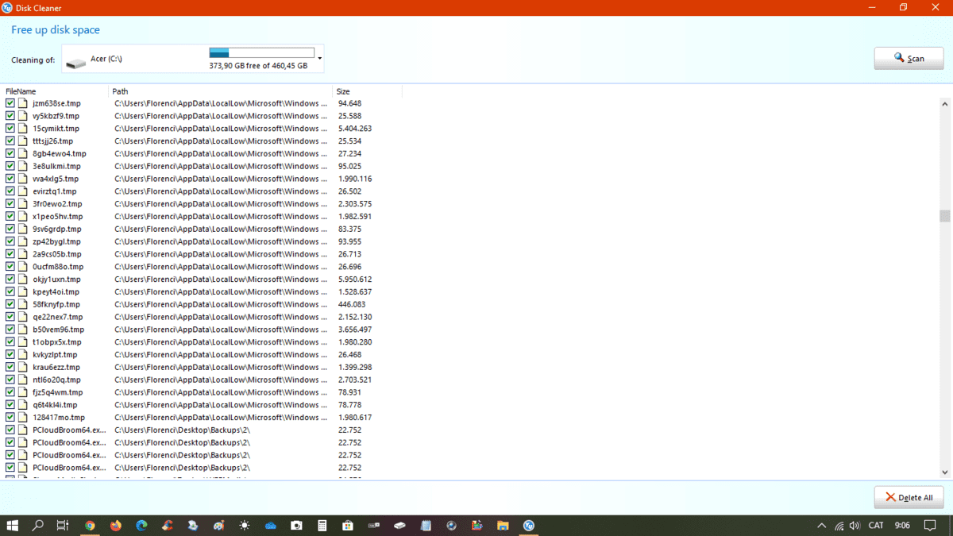Click the active Disk Cleaner taskbar icon
The width and height of the screenshot is (953, 536).
tap(529, 526)
